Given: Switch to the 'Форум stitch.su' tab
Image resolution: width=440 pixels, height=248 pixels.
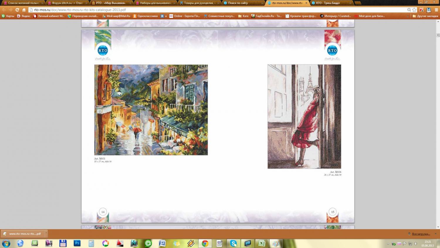Looking at the screenshot, I should [67, 3].
